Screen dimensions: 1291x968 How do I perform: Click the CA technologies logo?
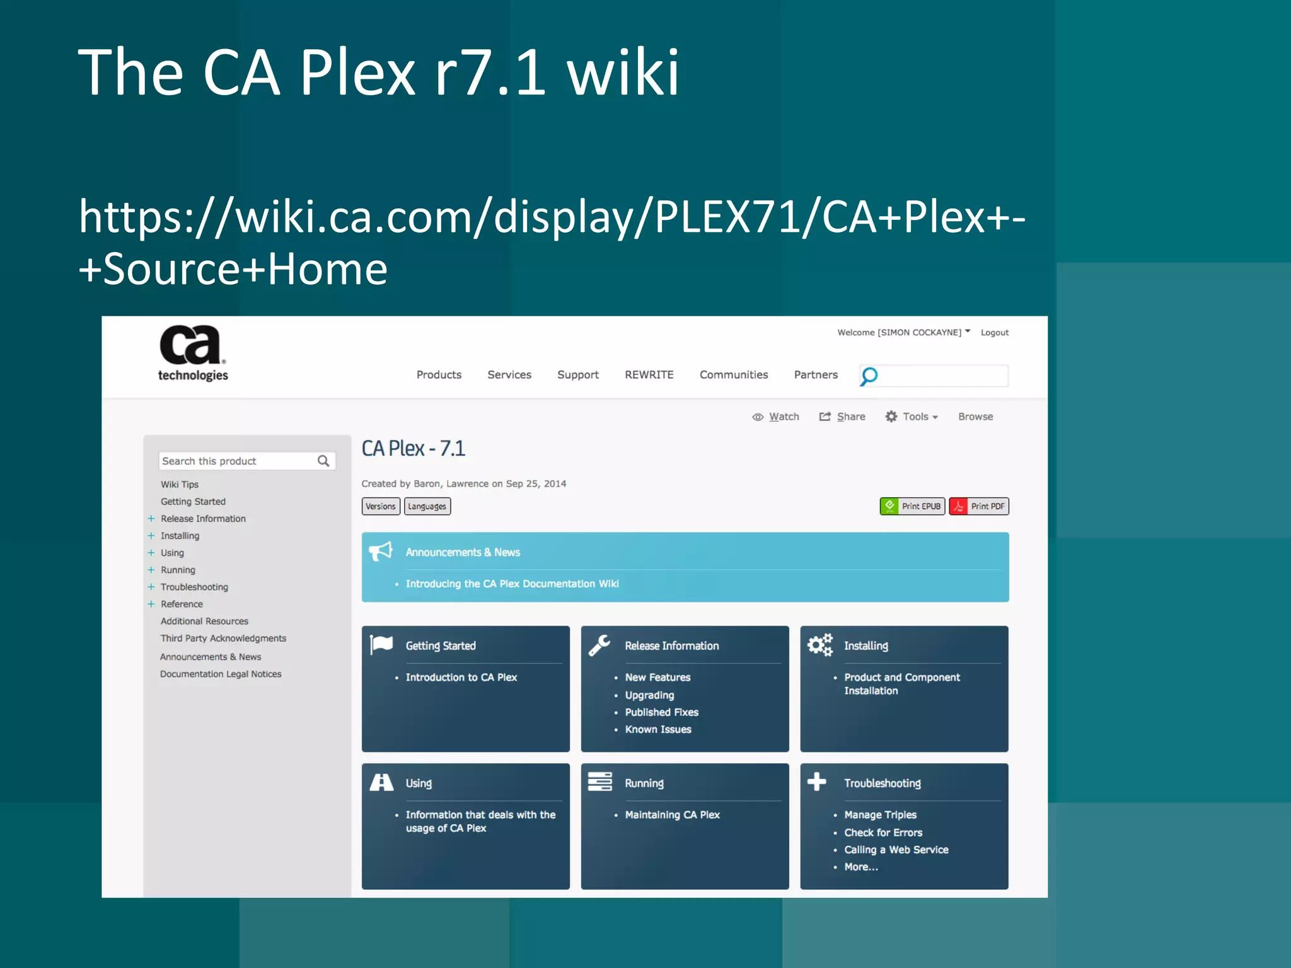click(x=192, y=354)
